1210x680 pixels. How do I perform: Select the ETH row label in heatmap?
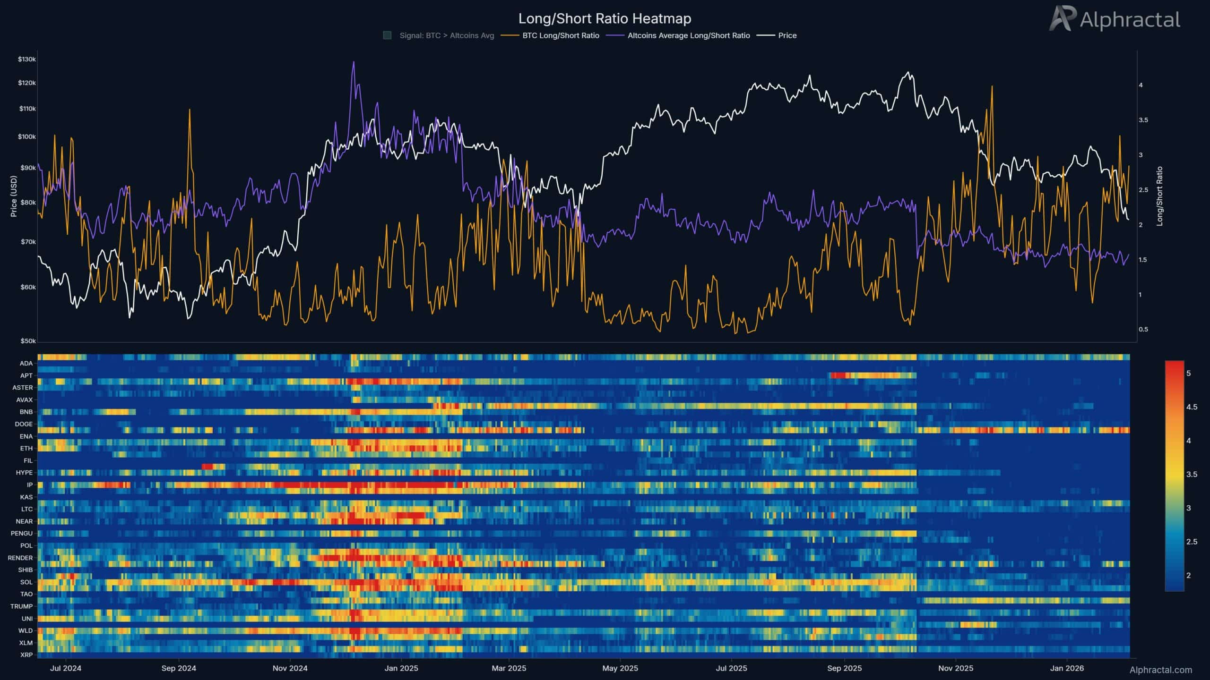pyautogui.click(x=26, y=448)
